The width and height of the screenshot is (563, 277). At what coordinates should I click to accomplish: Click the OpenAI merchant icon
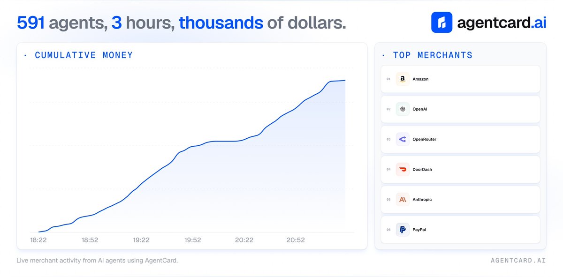(403, 109)
